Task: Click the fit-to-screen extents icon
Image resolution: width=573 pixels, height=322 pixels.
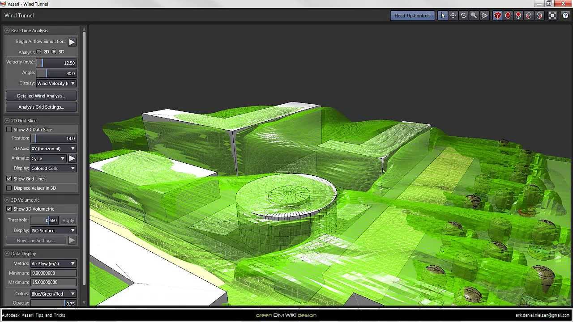Action: pyautogui.click(x=552, y=16)
